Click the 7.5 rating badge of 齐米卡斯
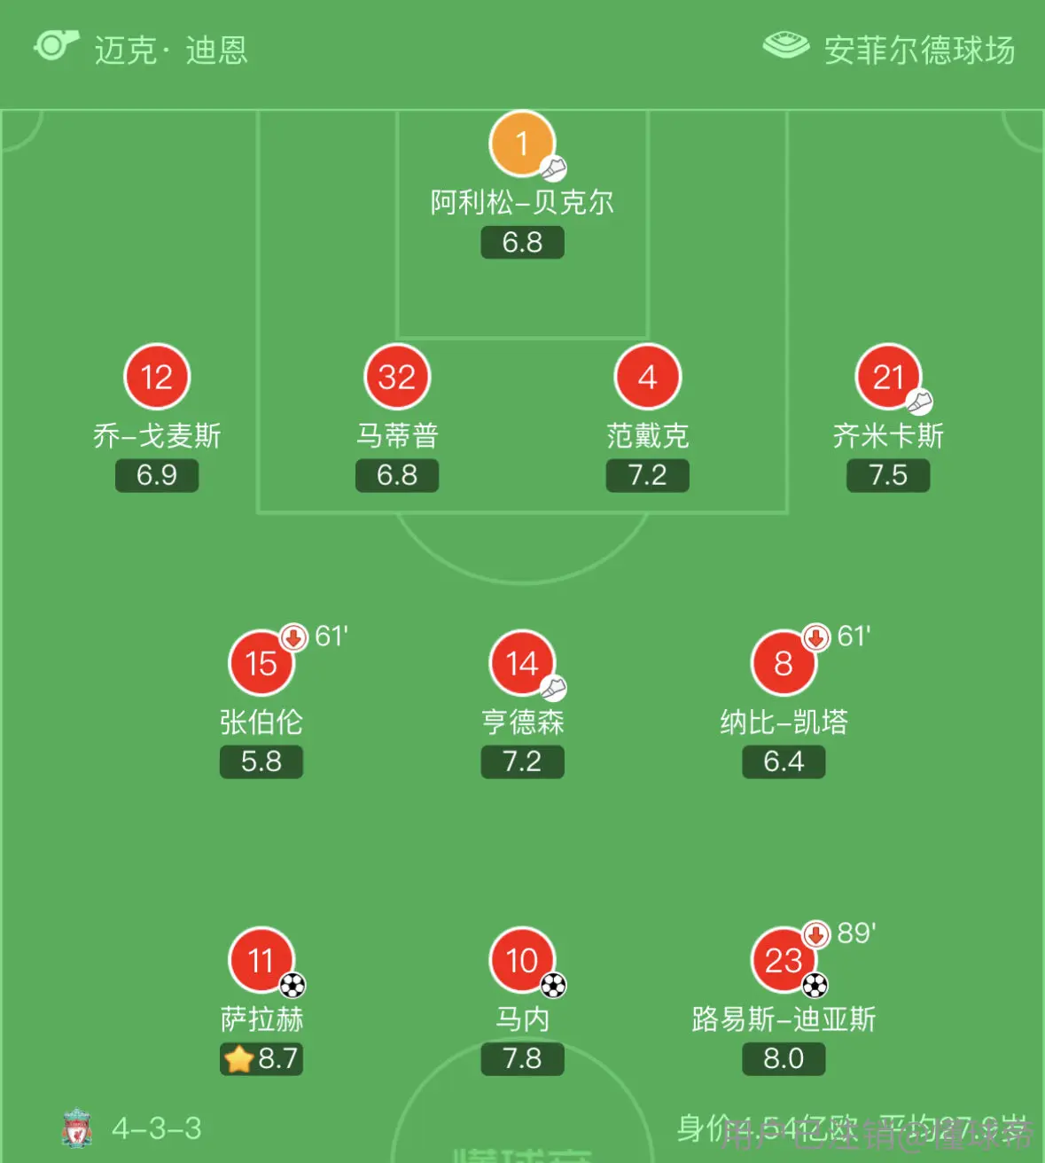1045x1163 pixels. click(x=888, y=475)
